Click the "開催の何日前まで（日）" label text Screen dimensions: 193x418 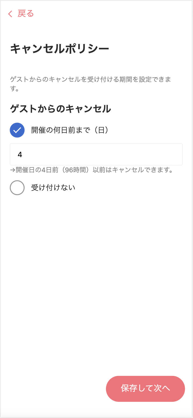pos(70,130)
